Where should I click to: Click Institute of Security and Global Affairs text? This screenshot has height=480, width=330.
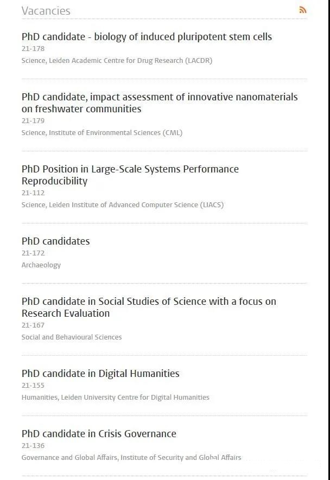[181, 458]
